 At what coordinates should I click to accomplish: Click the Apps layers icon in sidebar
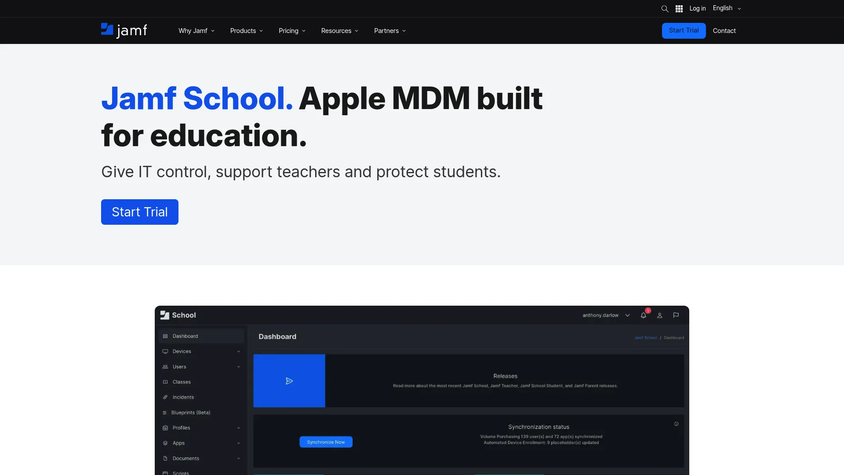[x=165, y=443]
